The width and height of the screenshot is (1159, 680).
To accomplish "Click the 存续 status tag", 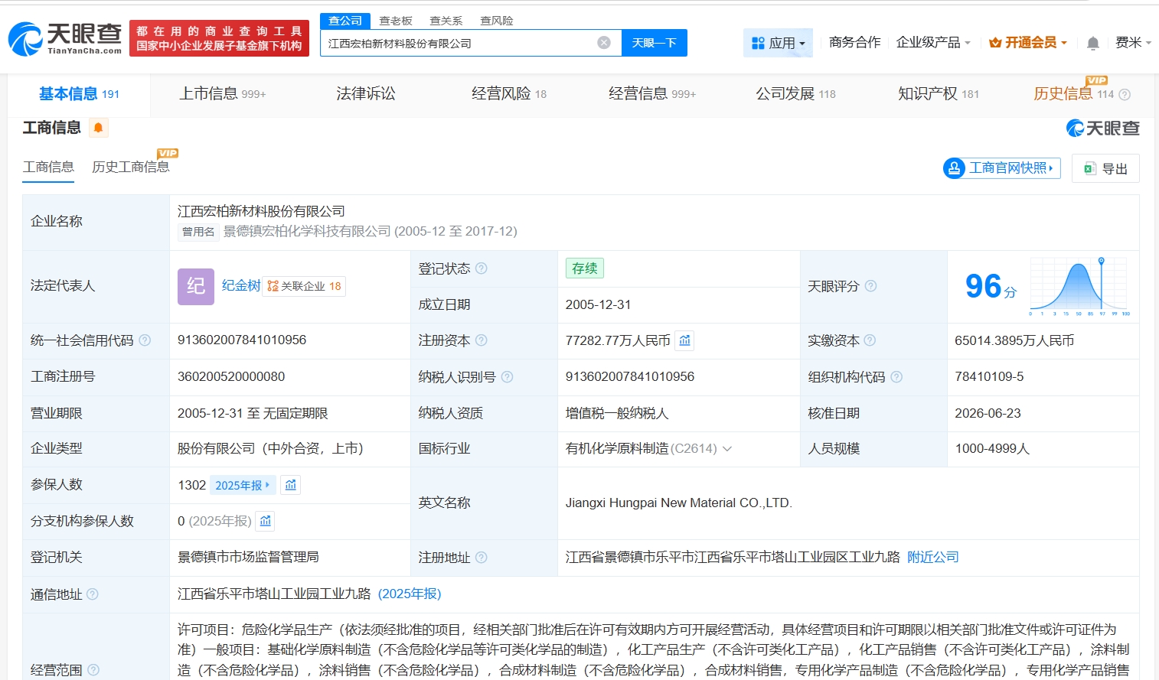I will point(585,268).
